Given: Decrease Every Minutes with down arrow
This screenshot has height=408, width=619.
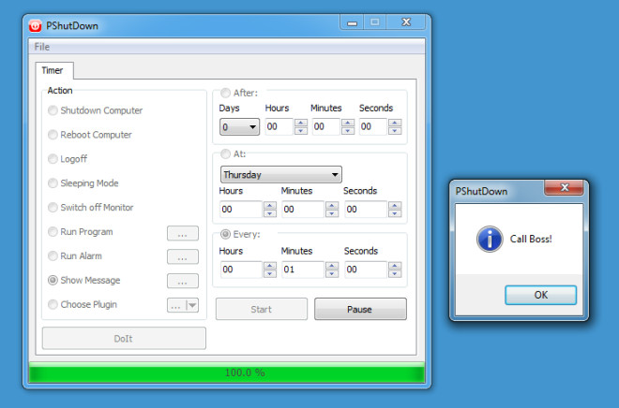Looking at the screenshot, I should (332, 273).
